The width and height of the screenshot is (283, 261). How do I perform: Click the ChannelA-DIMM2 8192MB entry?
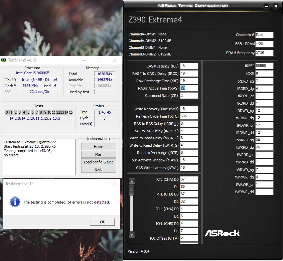pyautogui.click(x=150, y=41)
